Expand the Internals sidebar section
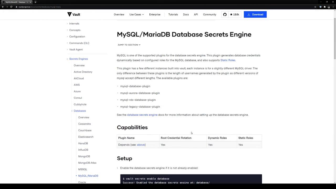This screenshot has width=336, height=189. point(74,24)
